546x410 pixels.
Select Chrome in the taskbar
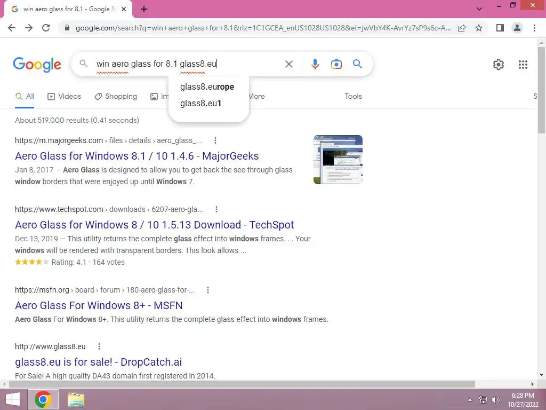tap(43, 399)
